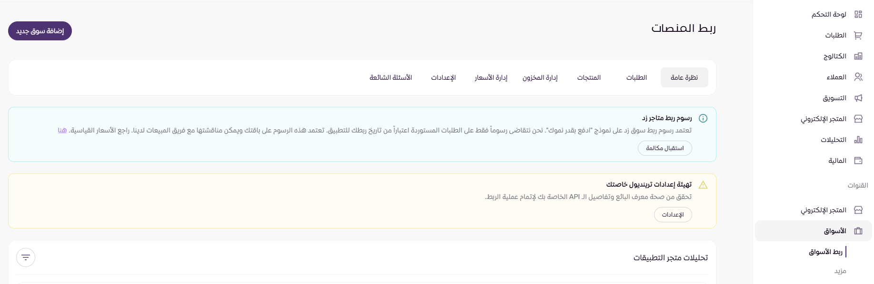
Task: Click the استقبال مكالمة button
Action: [665, 148]
